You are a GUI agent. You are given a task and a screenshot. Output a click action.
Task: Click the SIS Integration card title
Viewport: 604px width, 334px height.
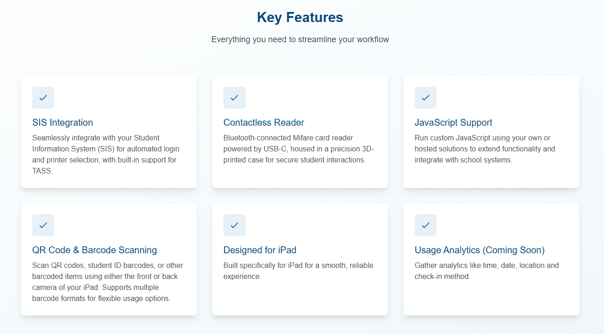(x=63, y=122)
